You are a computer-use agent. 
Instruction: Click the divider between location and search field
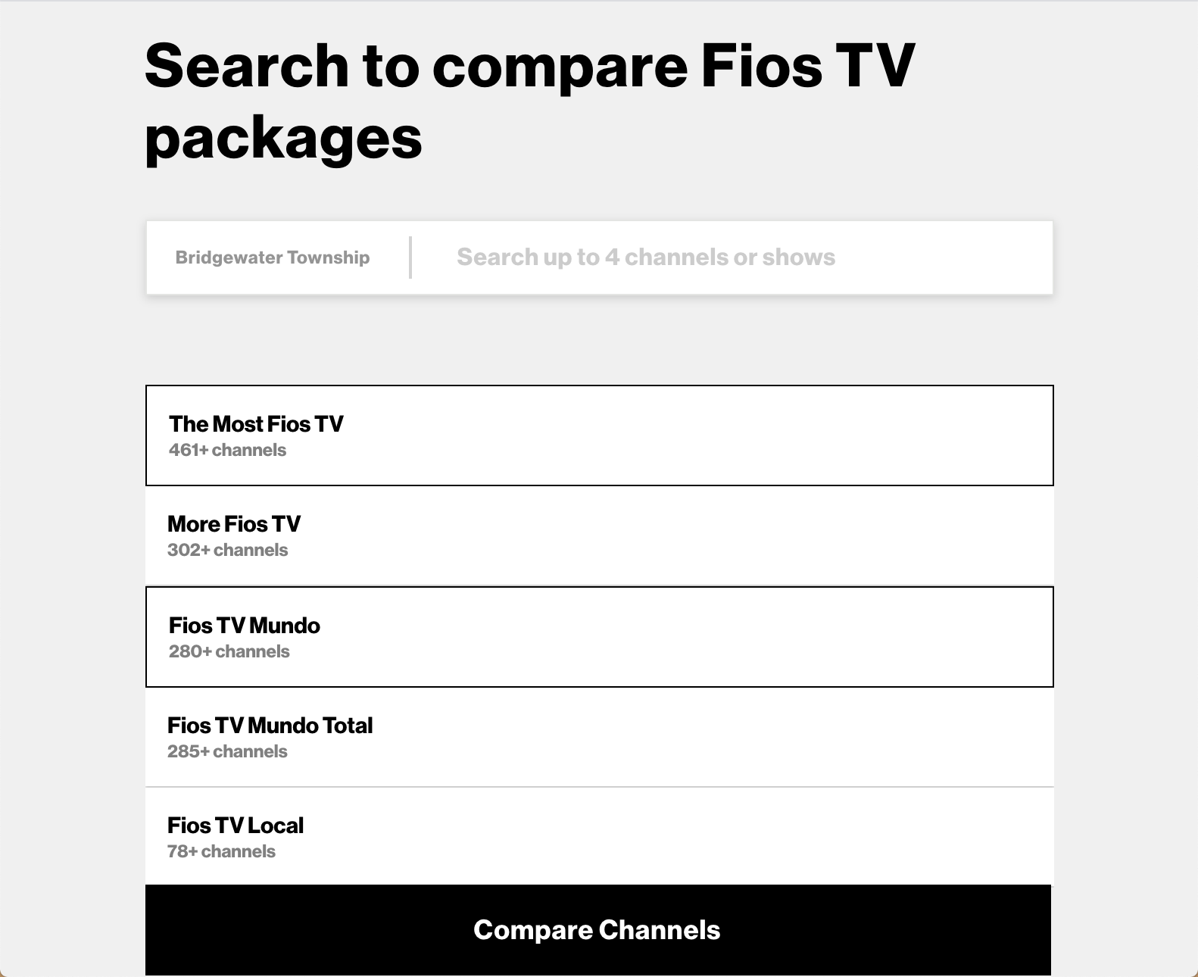(x=410, y=257)
